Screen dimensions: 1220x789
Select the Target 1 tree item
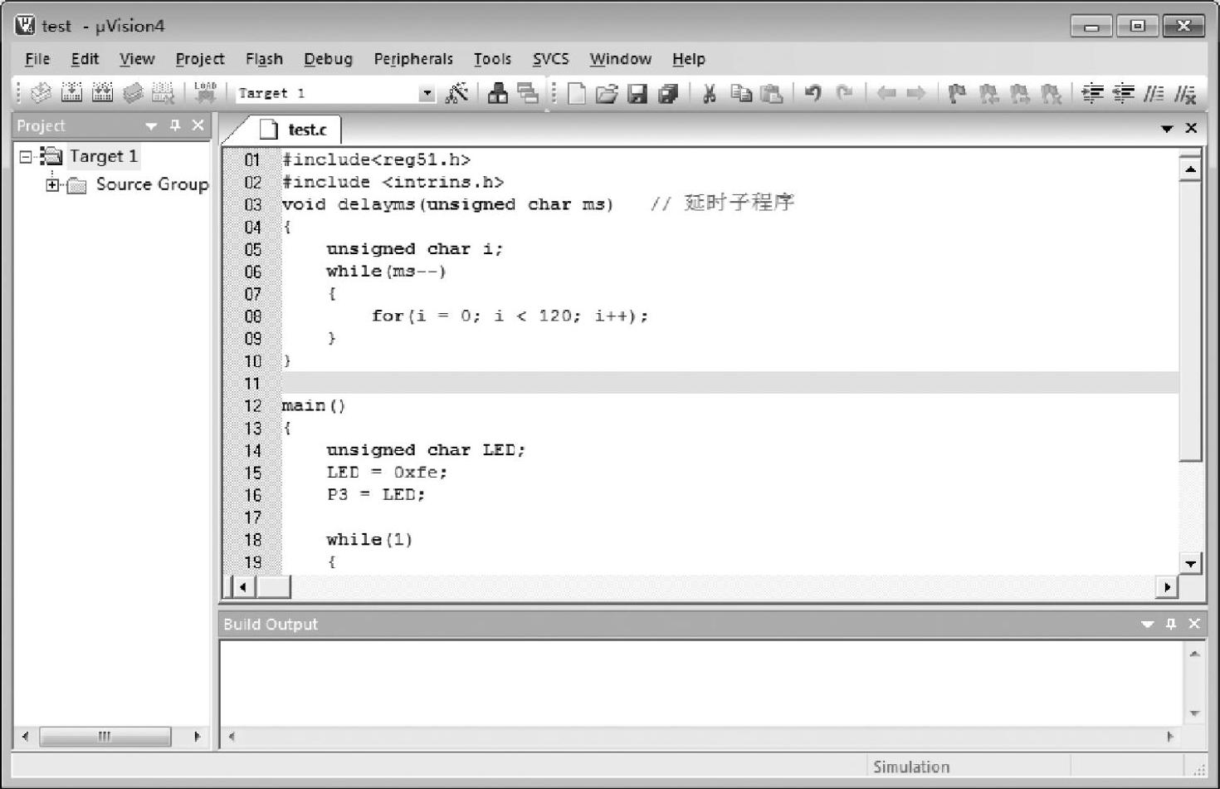103,156
